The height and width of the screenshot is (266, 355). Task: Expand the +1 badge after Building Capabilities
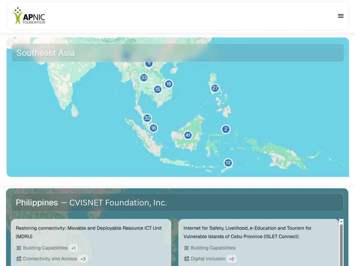73,248
